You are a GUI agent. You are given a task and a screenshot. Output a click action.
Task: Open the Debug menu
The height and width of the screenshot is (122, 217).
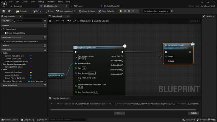tap(41, 2)
